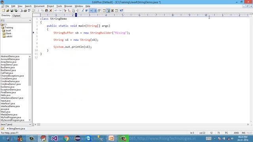Image resolution: width=253 pixels, height=142 pixels.
Task: Toggle the Line Number toolbar button
Action: (91, 11)
